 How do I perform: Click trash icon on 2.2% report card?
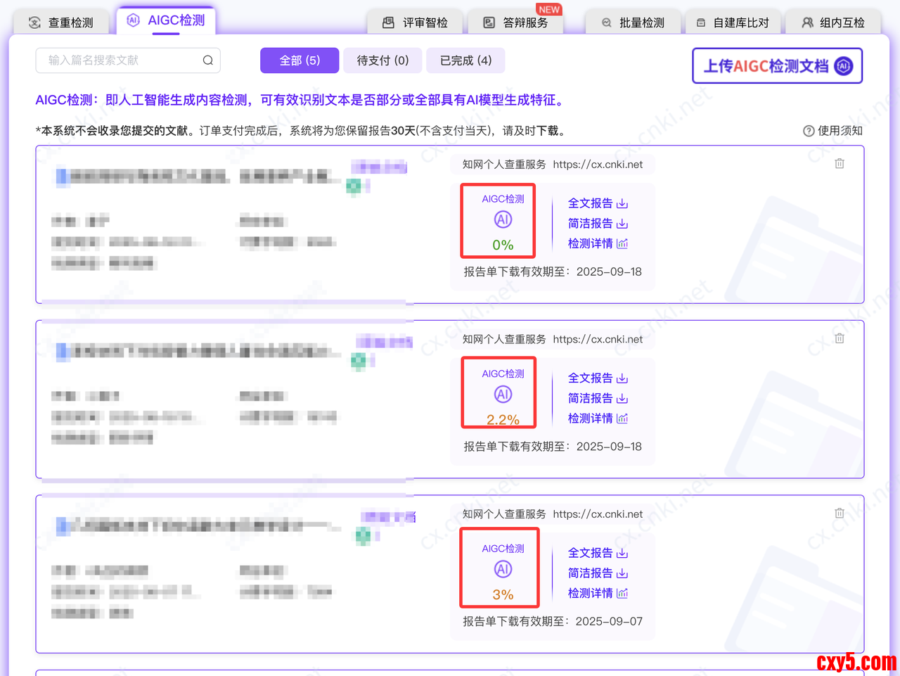[840, 338]
